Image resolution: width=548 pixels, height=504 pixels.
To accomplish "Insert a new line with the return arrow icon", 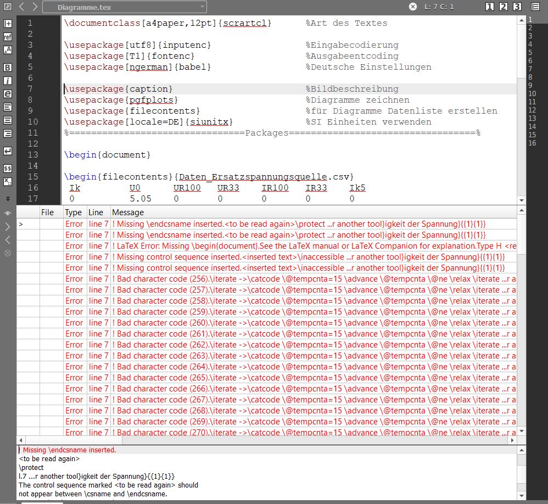I will point(8,151).
